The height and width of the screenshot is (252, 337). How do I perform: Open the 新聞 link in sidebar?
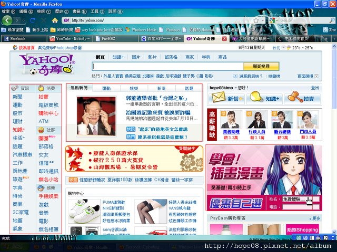tap(17, 97)
